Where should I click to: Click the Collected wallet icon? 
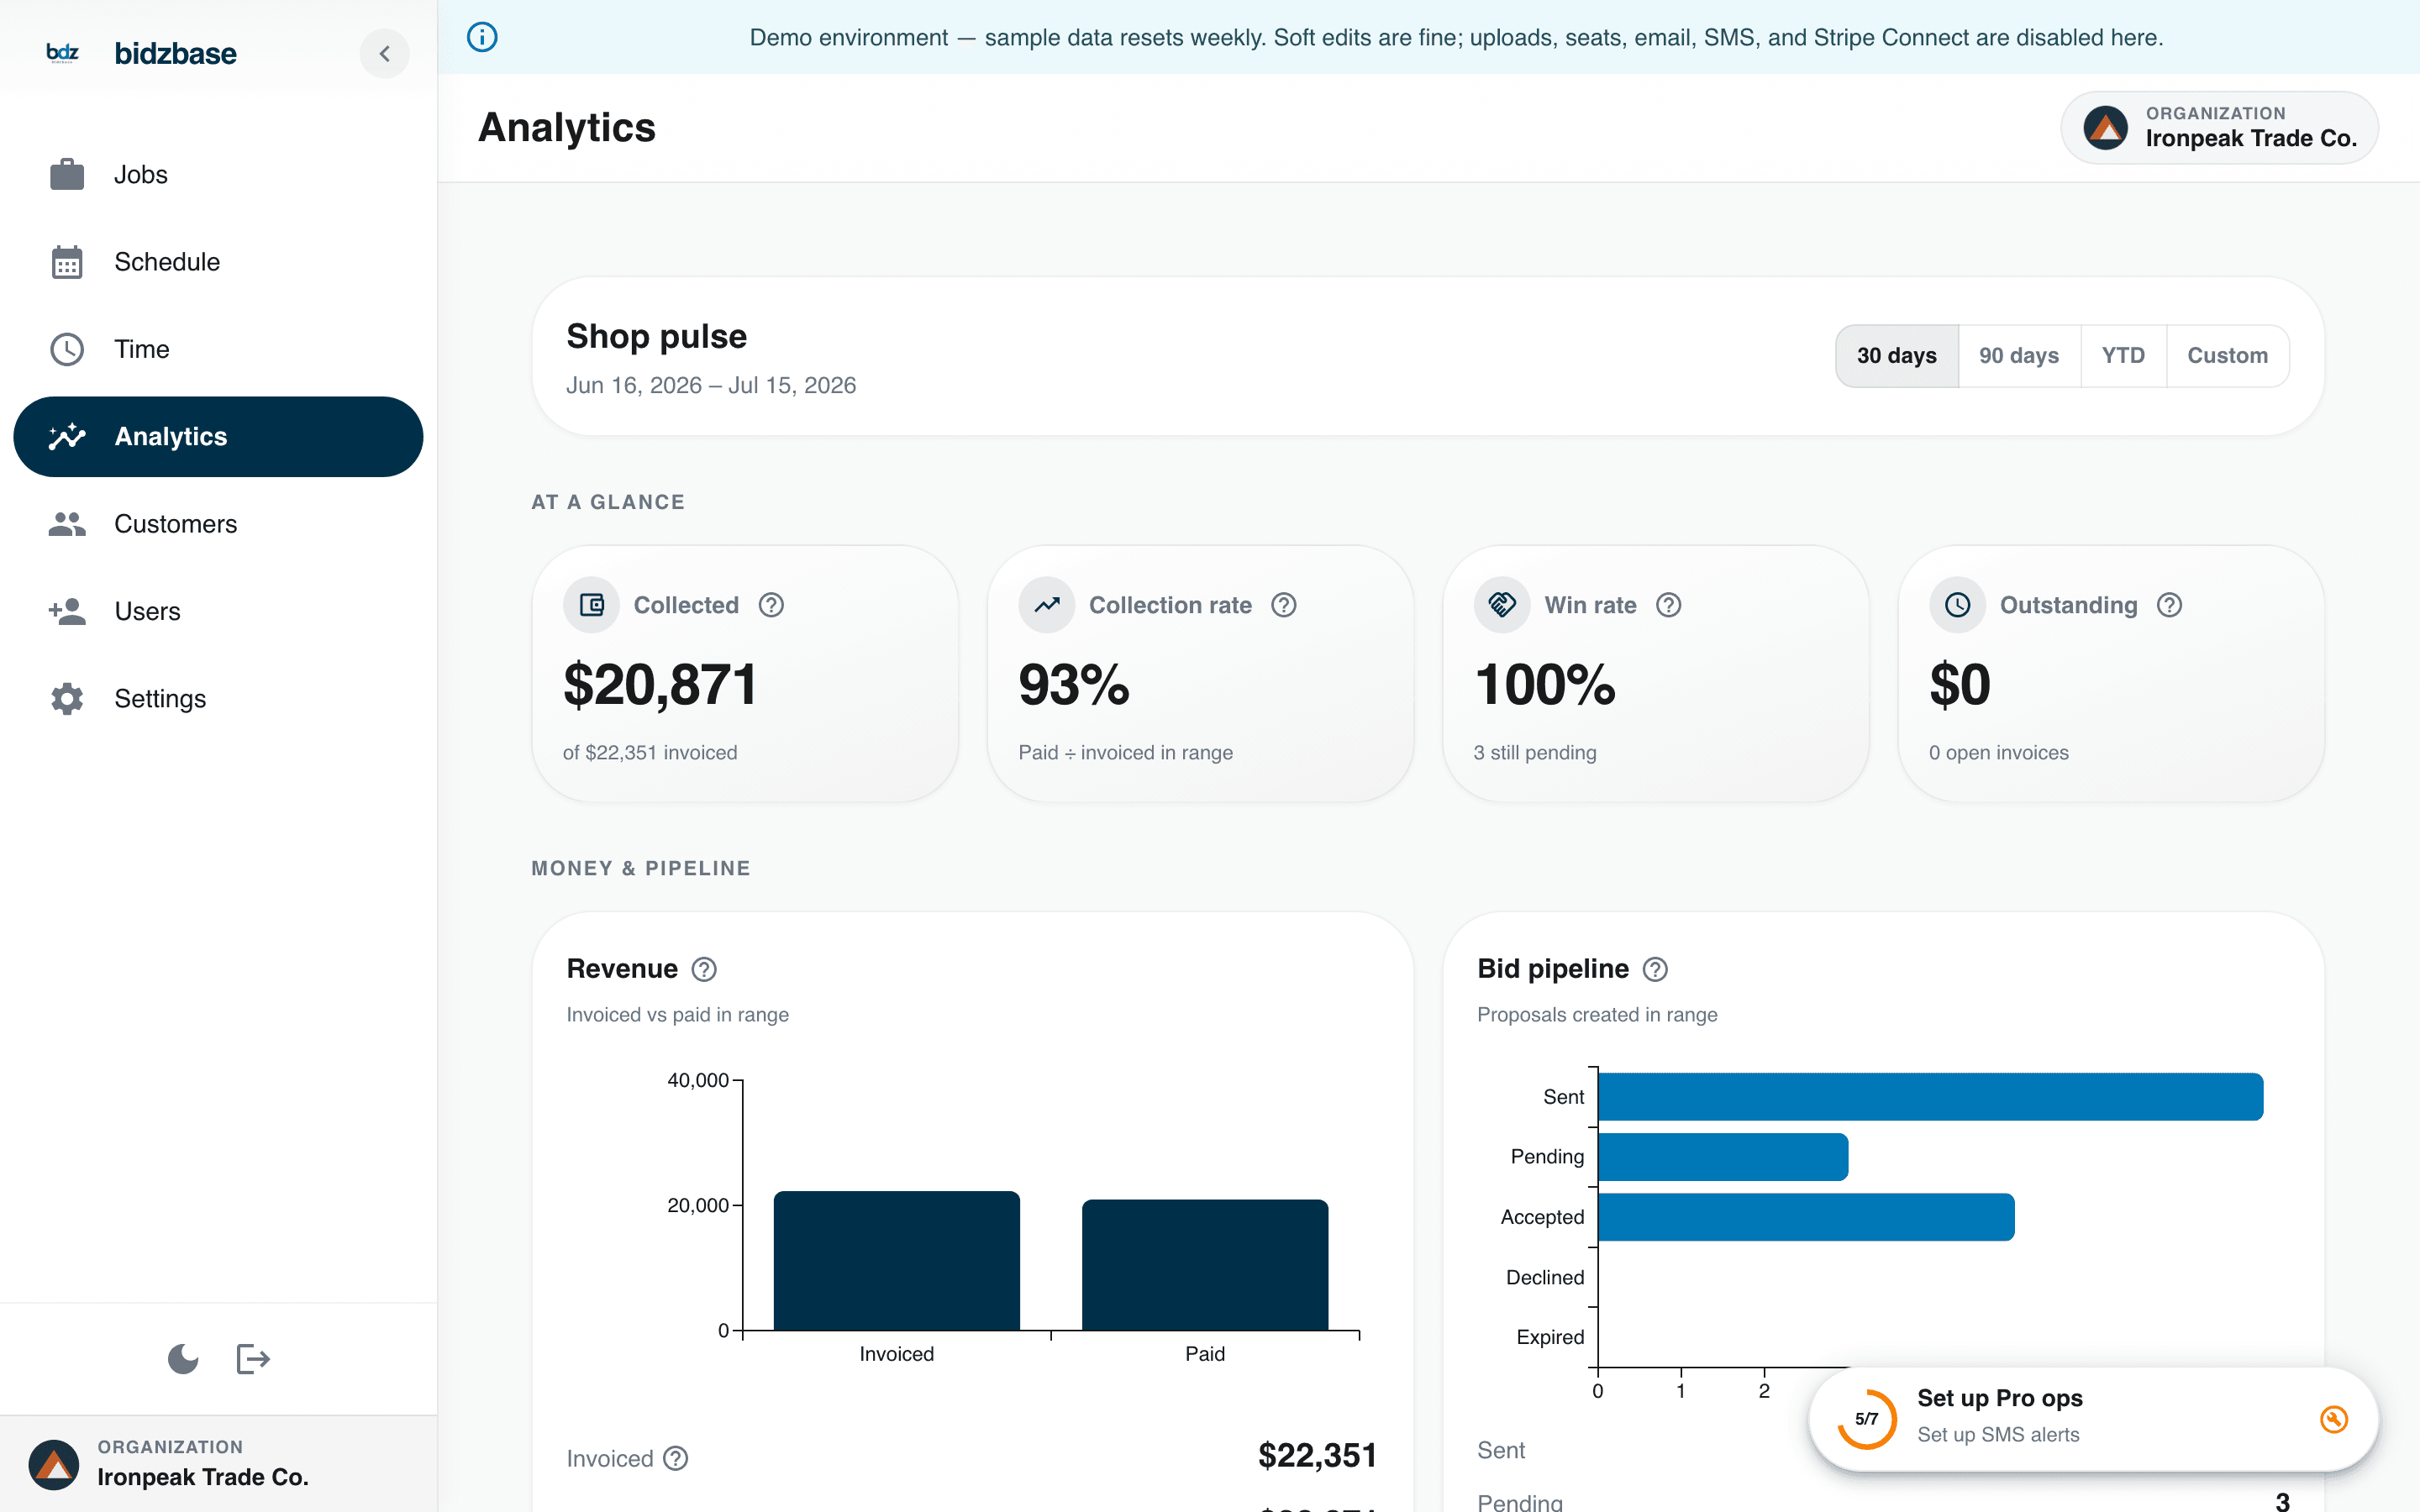coord(592,605)
